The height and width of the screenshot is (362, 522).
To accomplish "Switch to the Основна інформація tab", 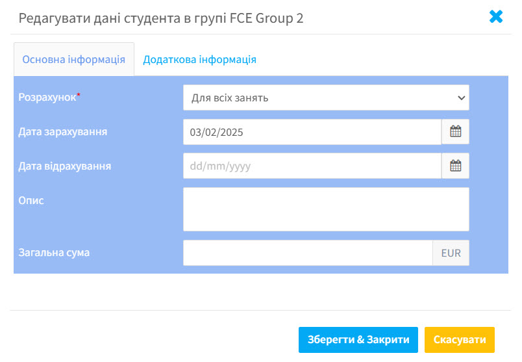I will (x=74, y=59).
